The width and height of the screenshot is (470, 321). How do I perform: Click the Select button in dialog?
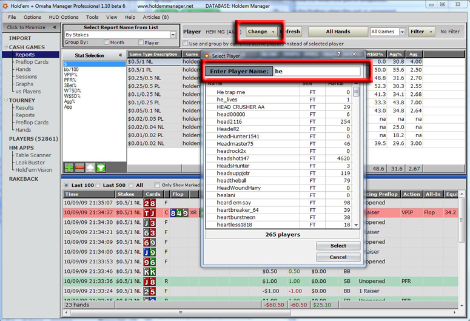click(338, 246)
